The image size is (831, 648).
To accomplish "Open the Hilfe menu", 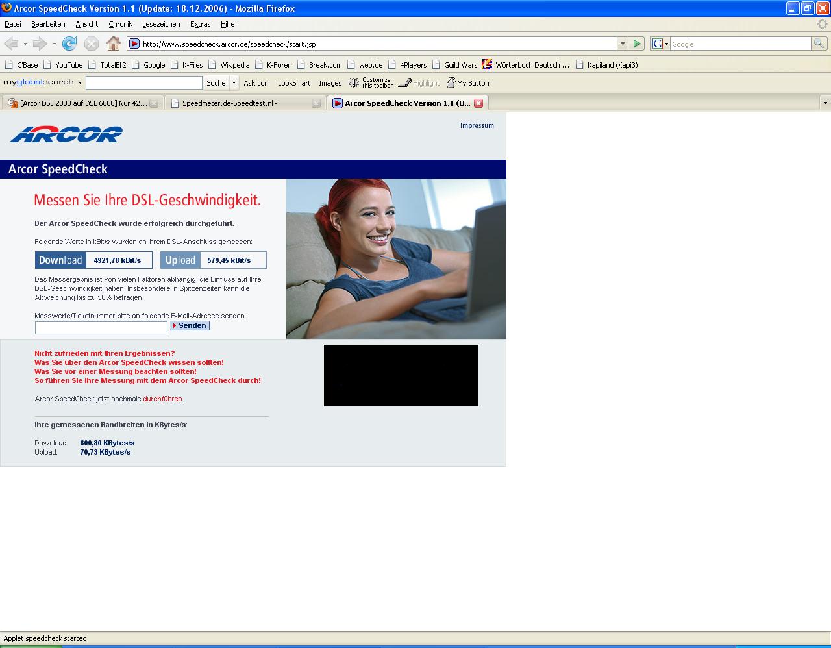I will coord(227,24).
